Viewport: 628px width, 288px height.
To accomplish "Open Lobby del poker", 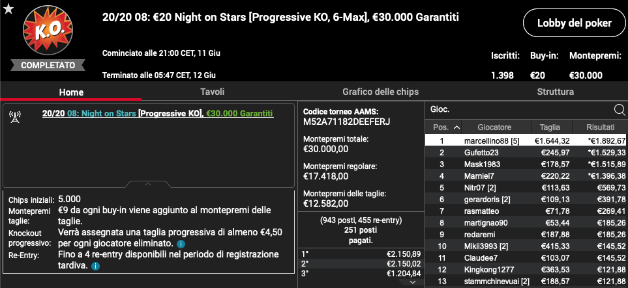I will click(575, 23).
